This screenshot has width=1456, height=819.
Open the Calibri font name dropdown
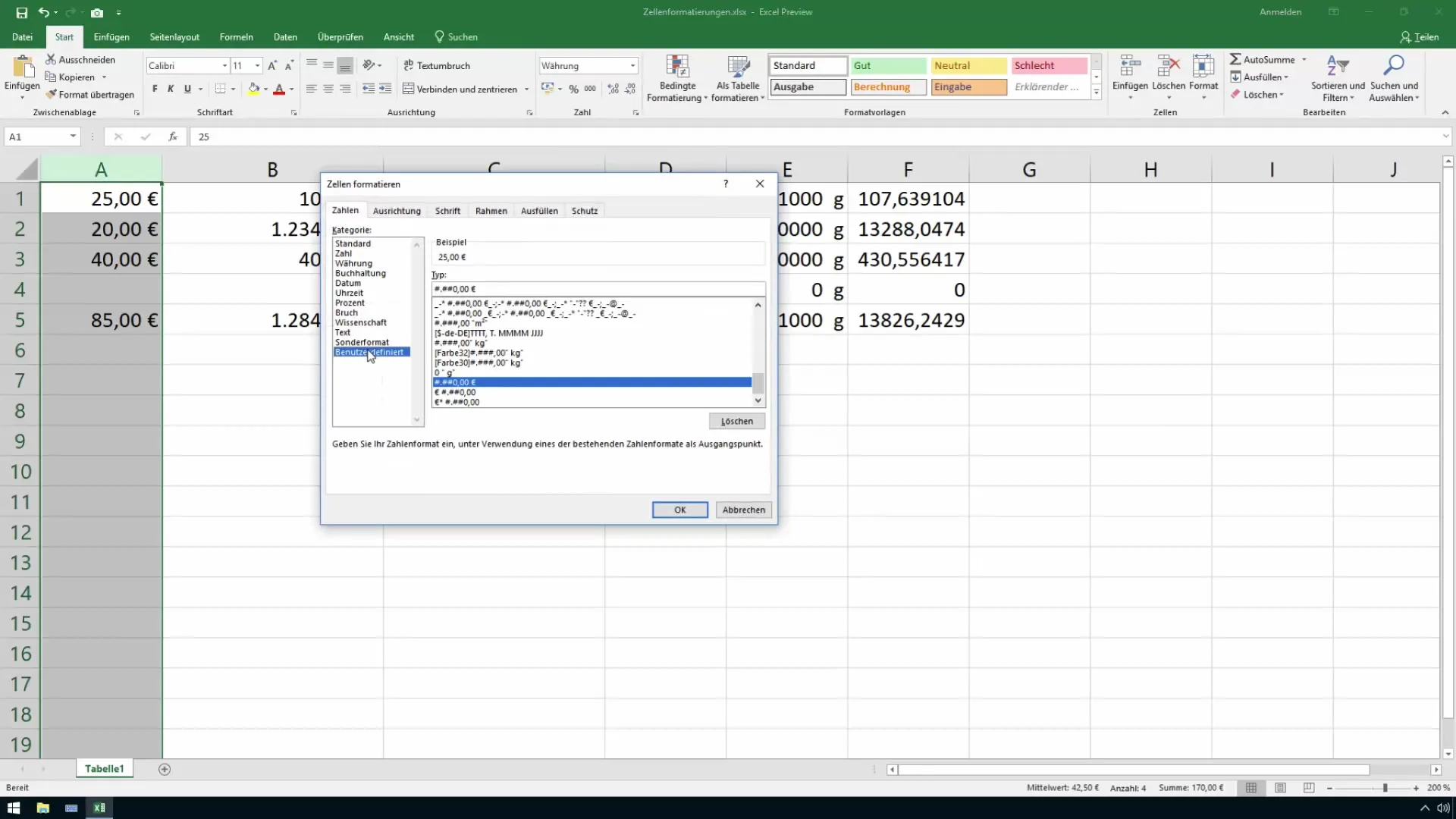coord(224,66)
